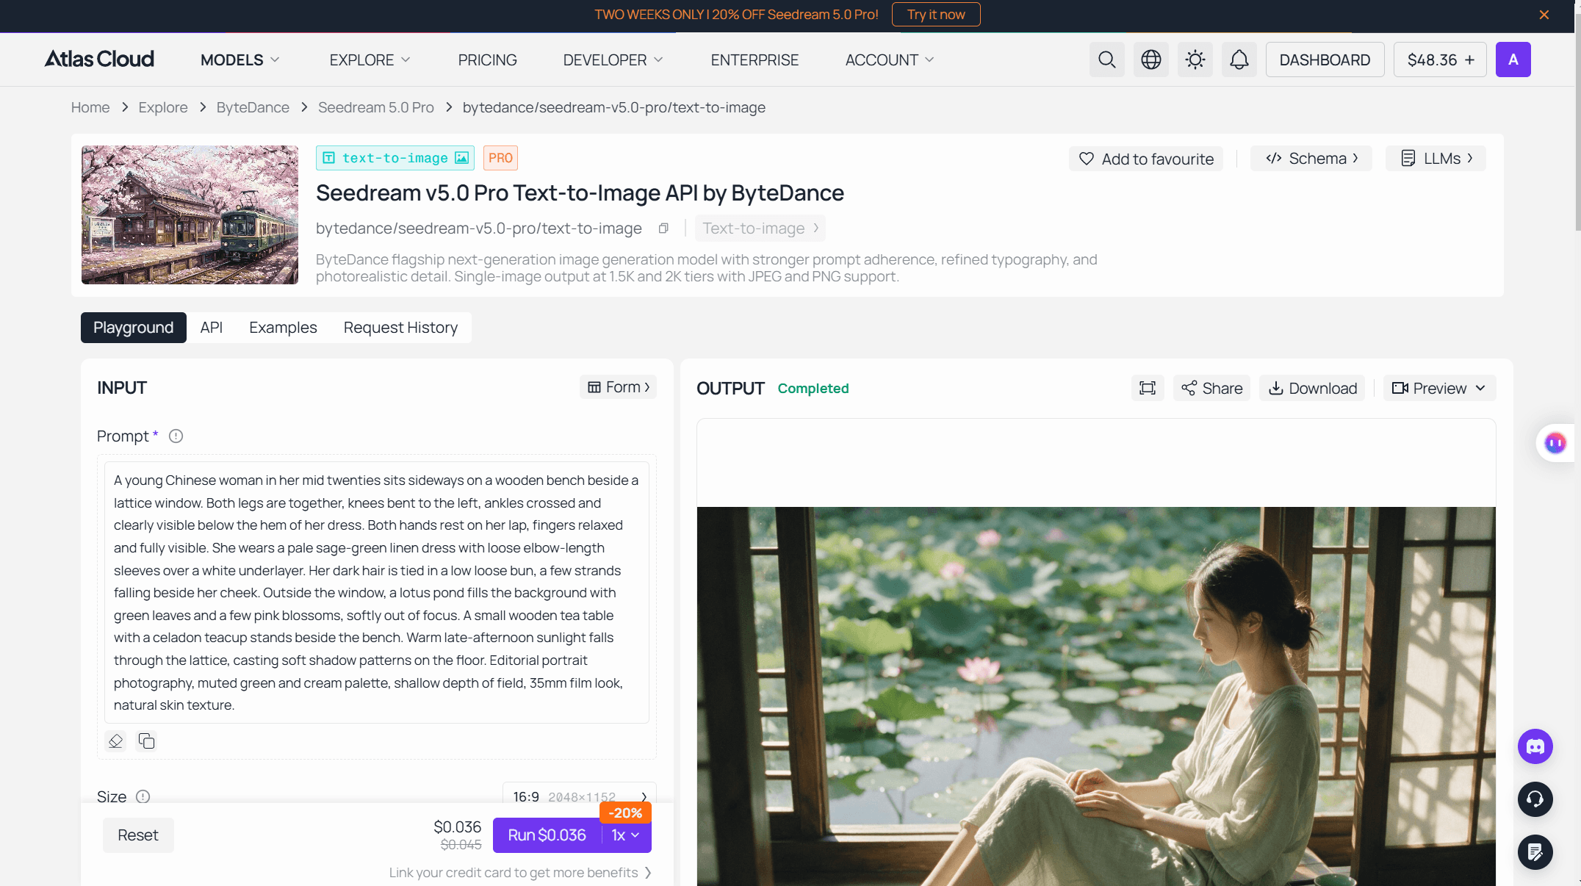Open the notifications bell

click(1239, 60)
